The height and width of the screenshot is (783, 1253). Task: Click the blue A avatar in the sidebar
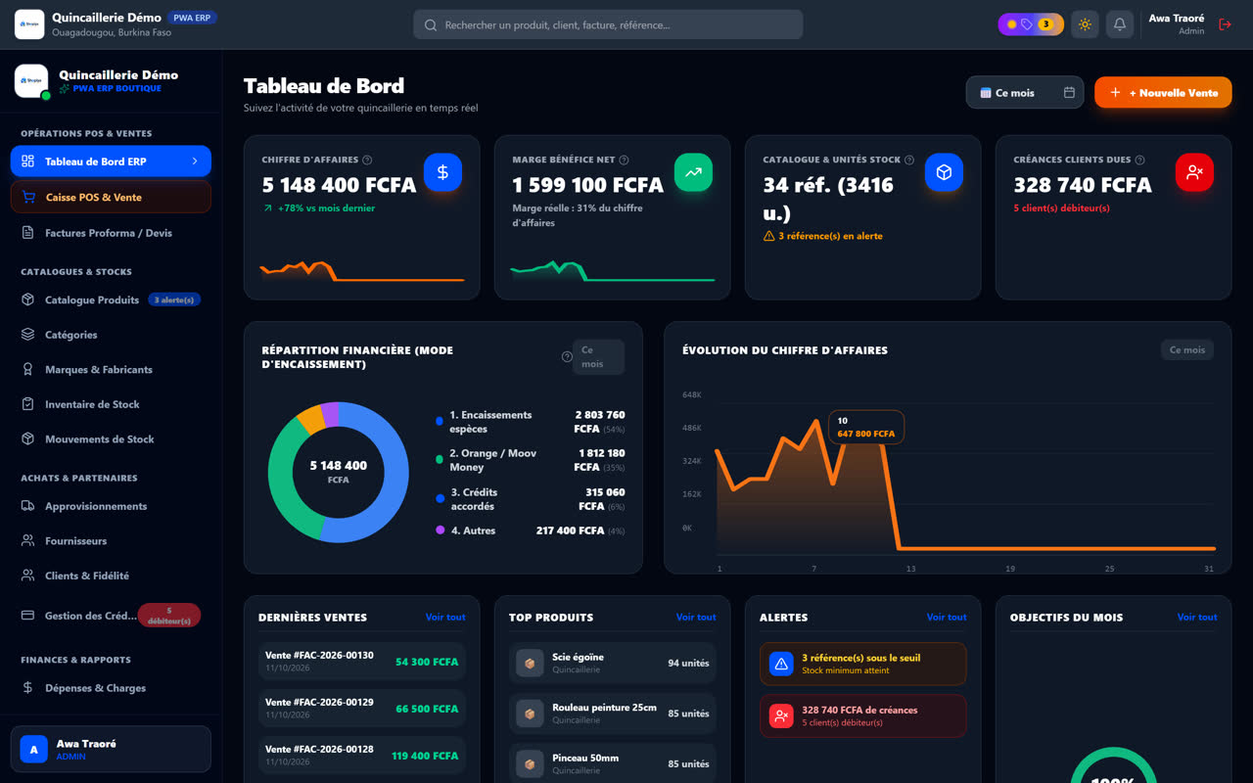pos(34,750)
